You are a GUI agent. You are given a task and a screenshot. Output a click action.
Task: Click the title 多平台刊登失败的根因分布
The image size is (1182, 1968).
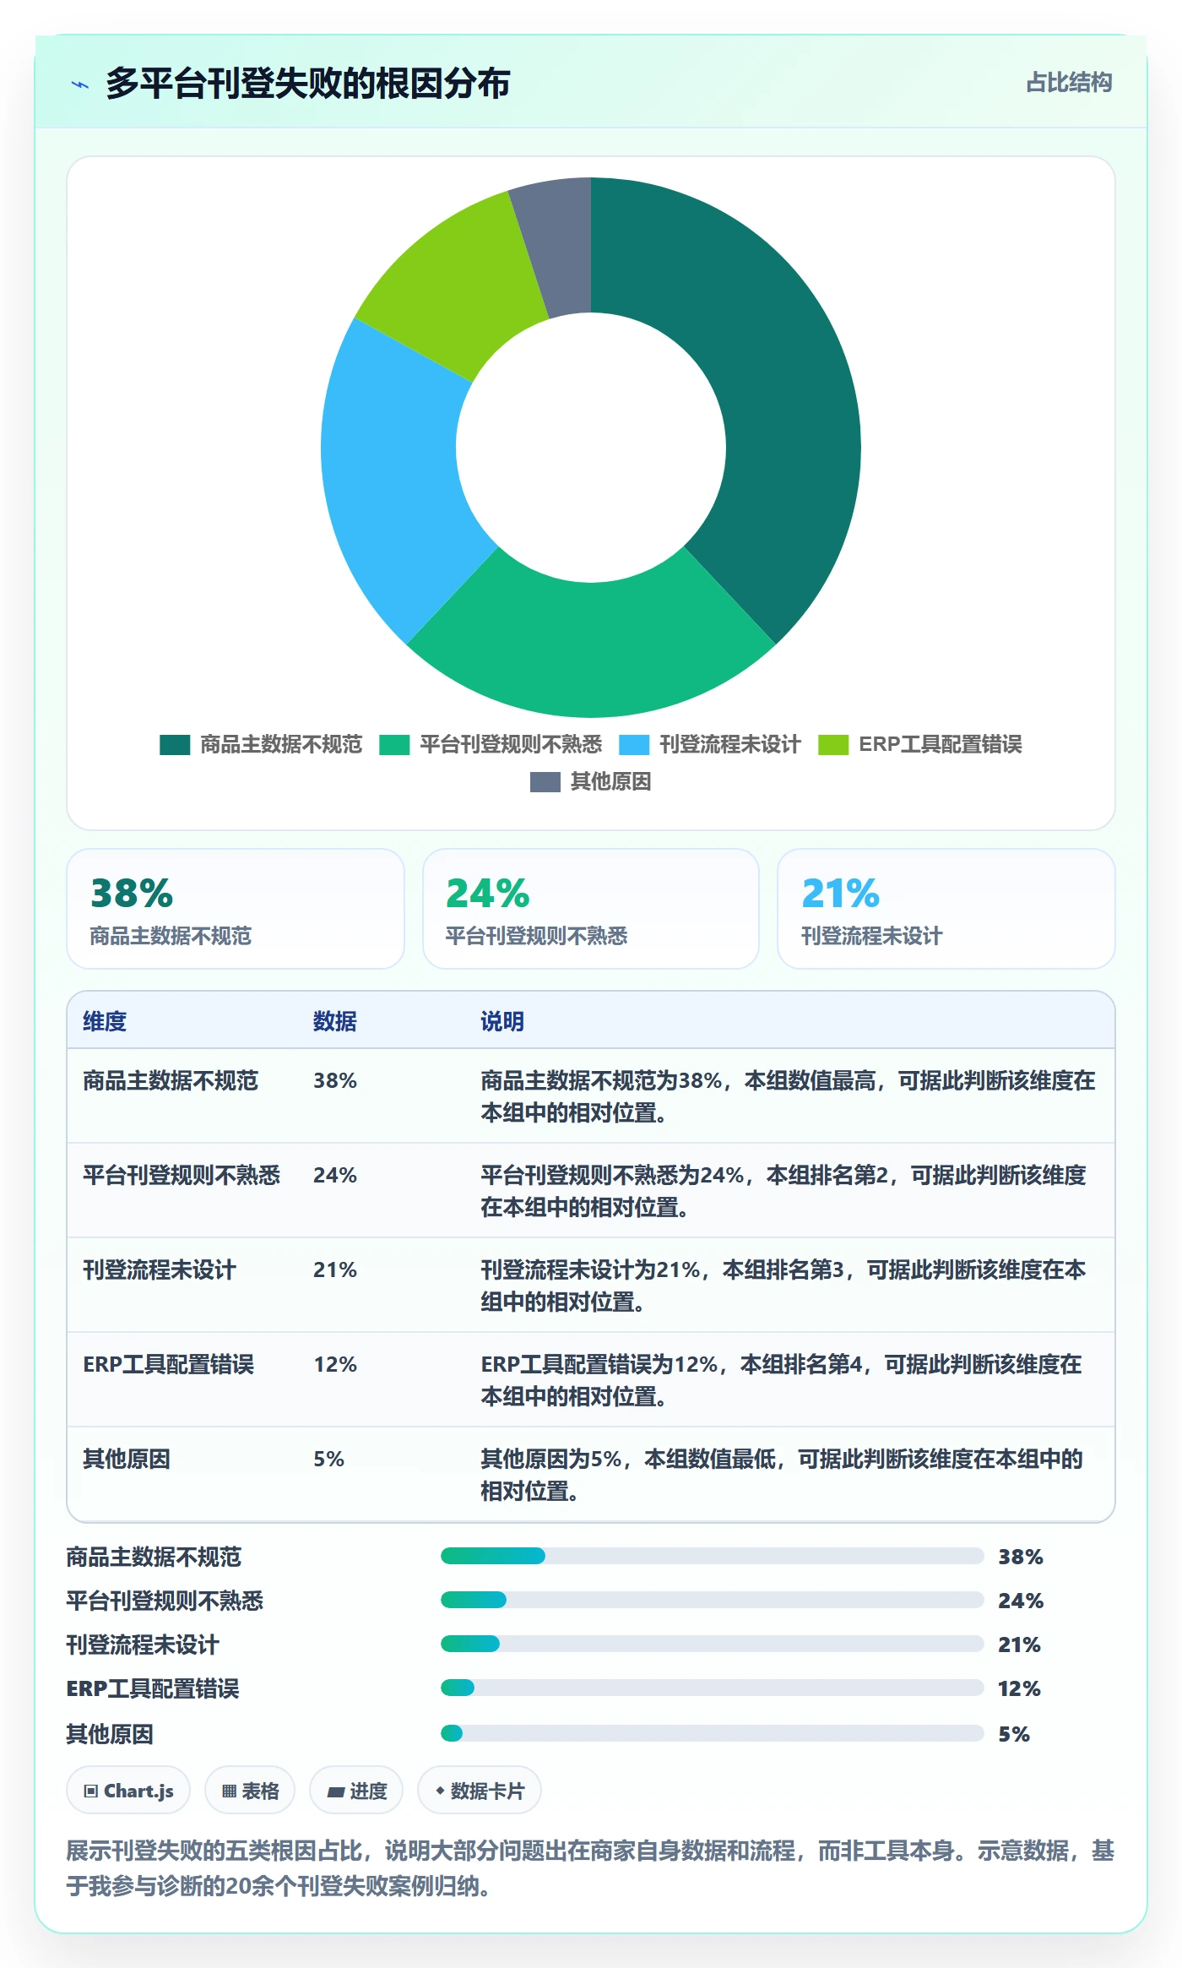pyautogui.click(x=308, y=84)
